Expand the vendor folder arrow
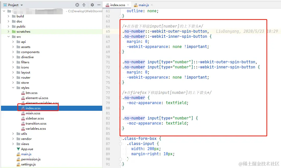Screen dimensions: 281x168 click(x=13, y=139)
